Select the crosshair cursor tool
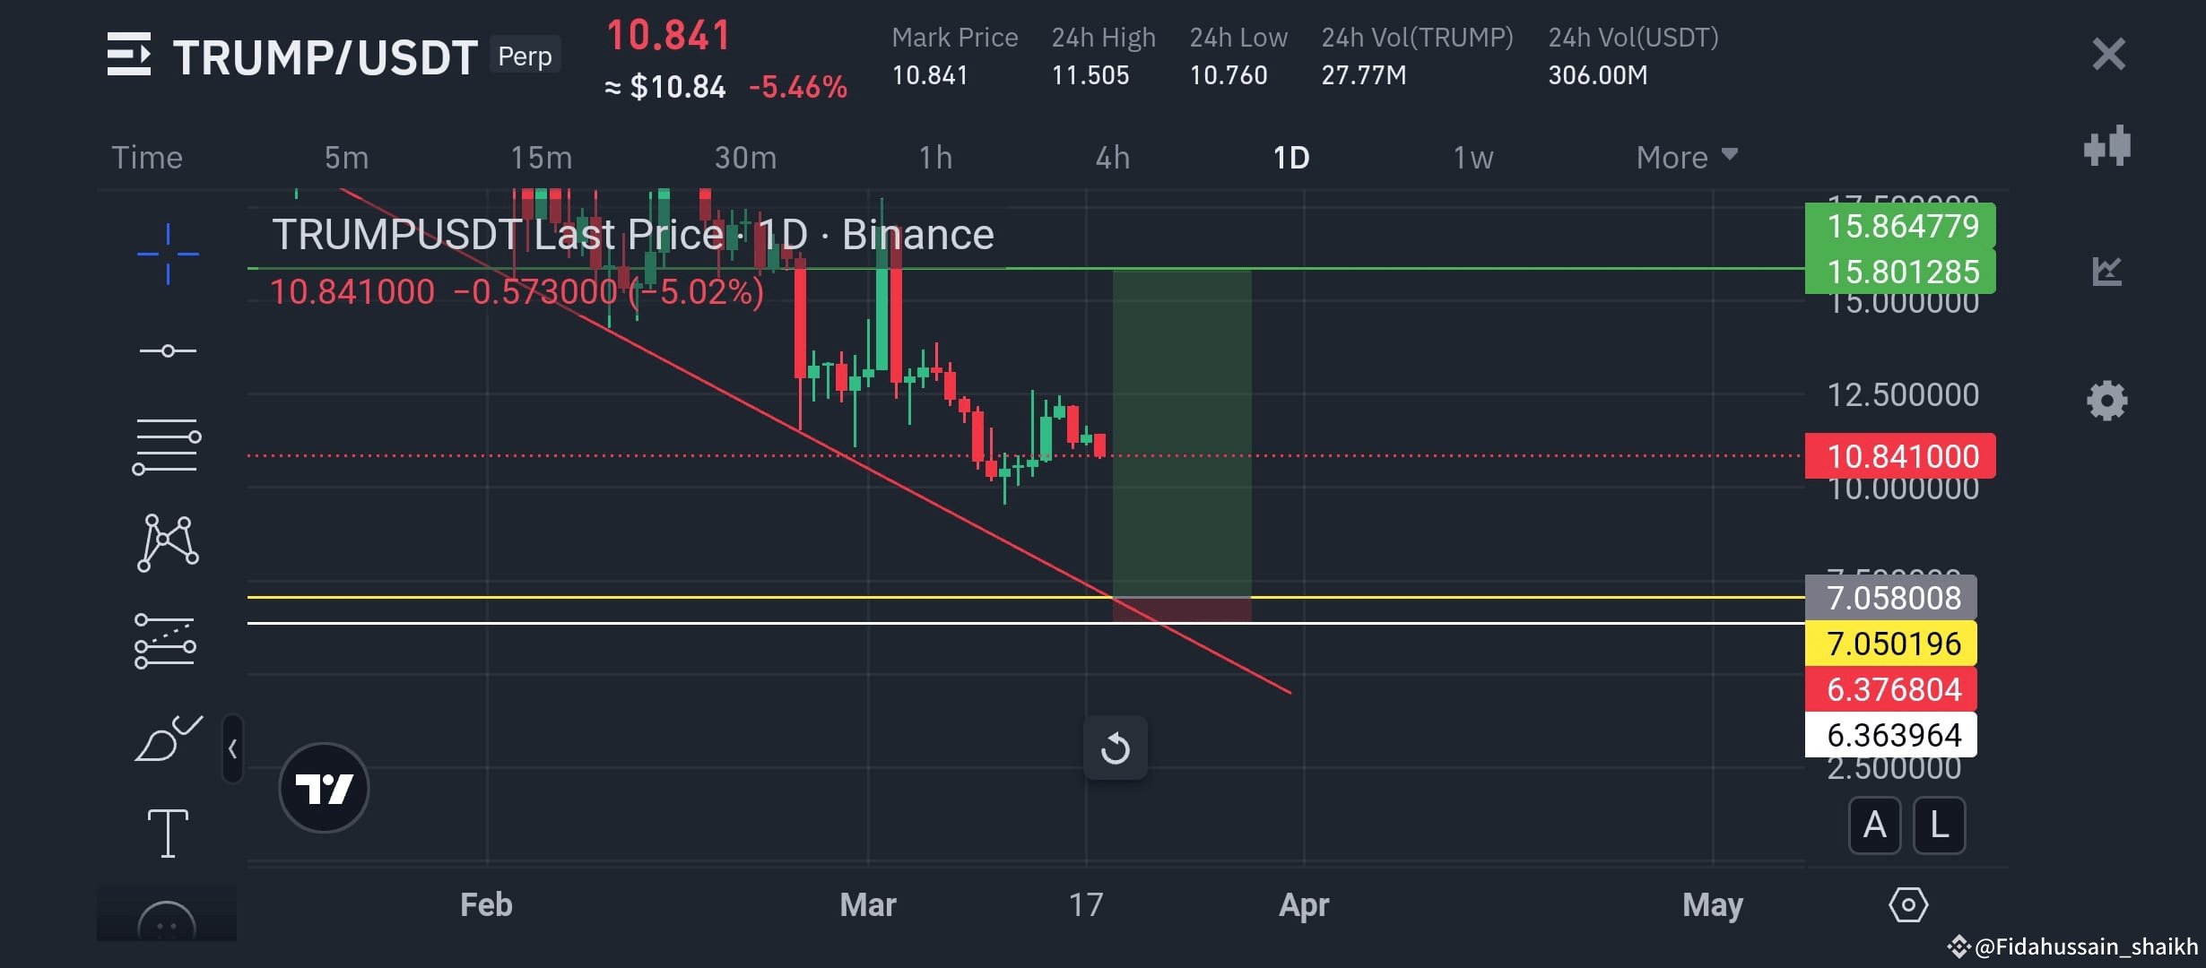 point(168,255)
